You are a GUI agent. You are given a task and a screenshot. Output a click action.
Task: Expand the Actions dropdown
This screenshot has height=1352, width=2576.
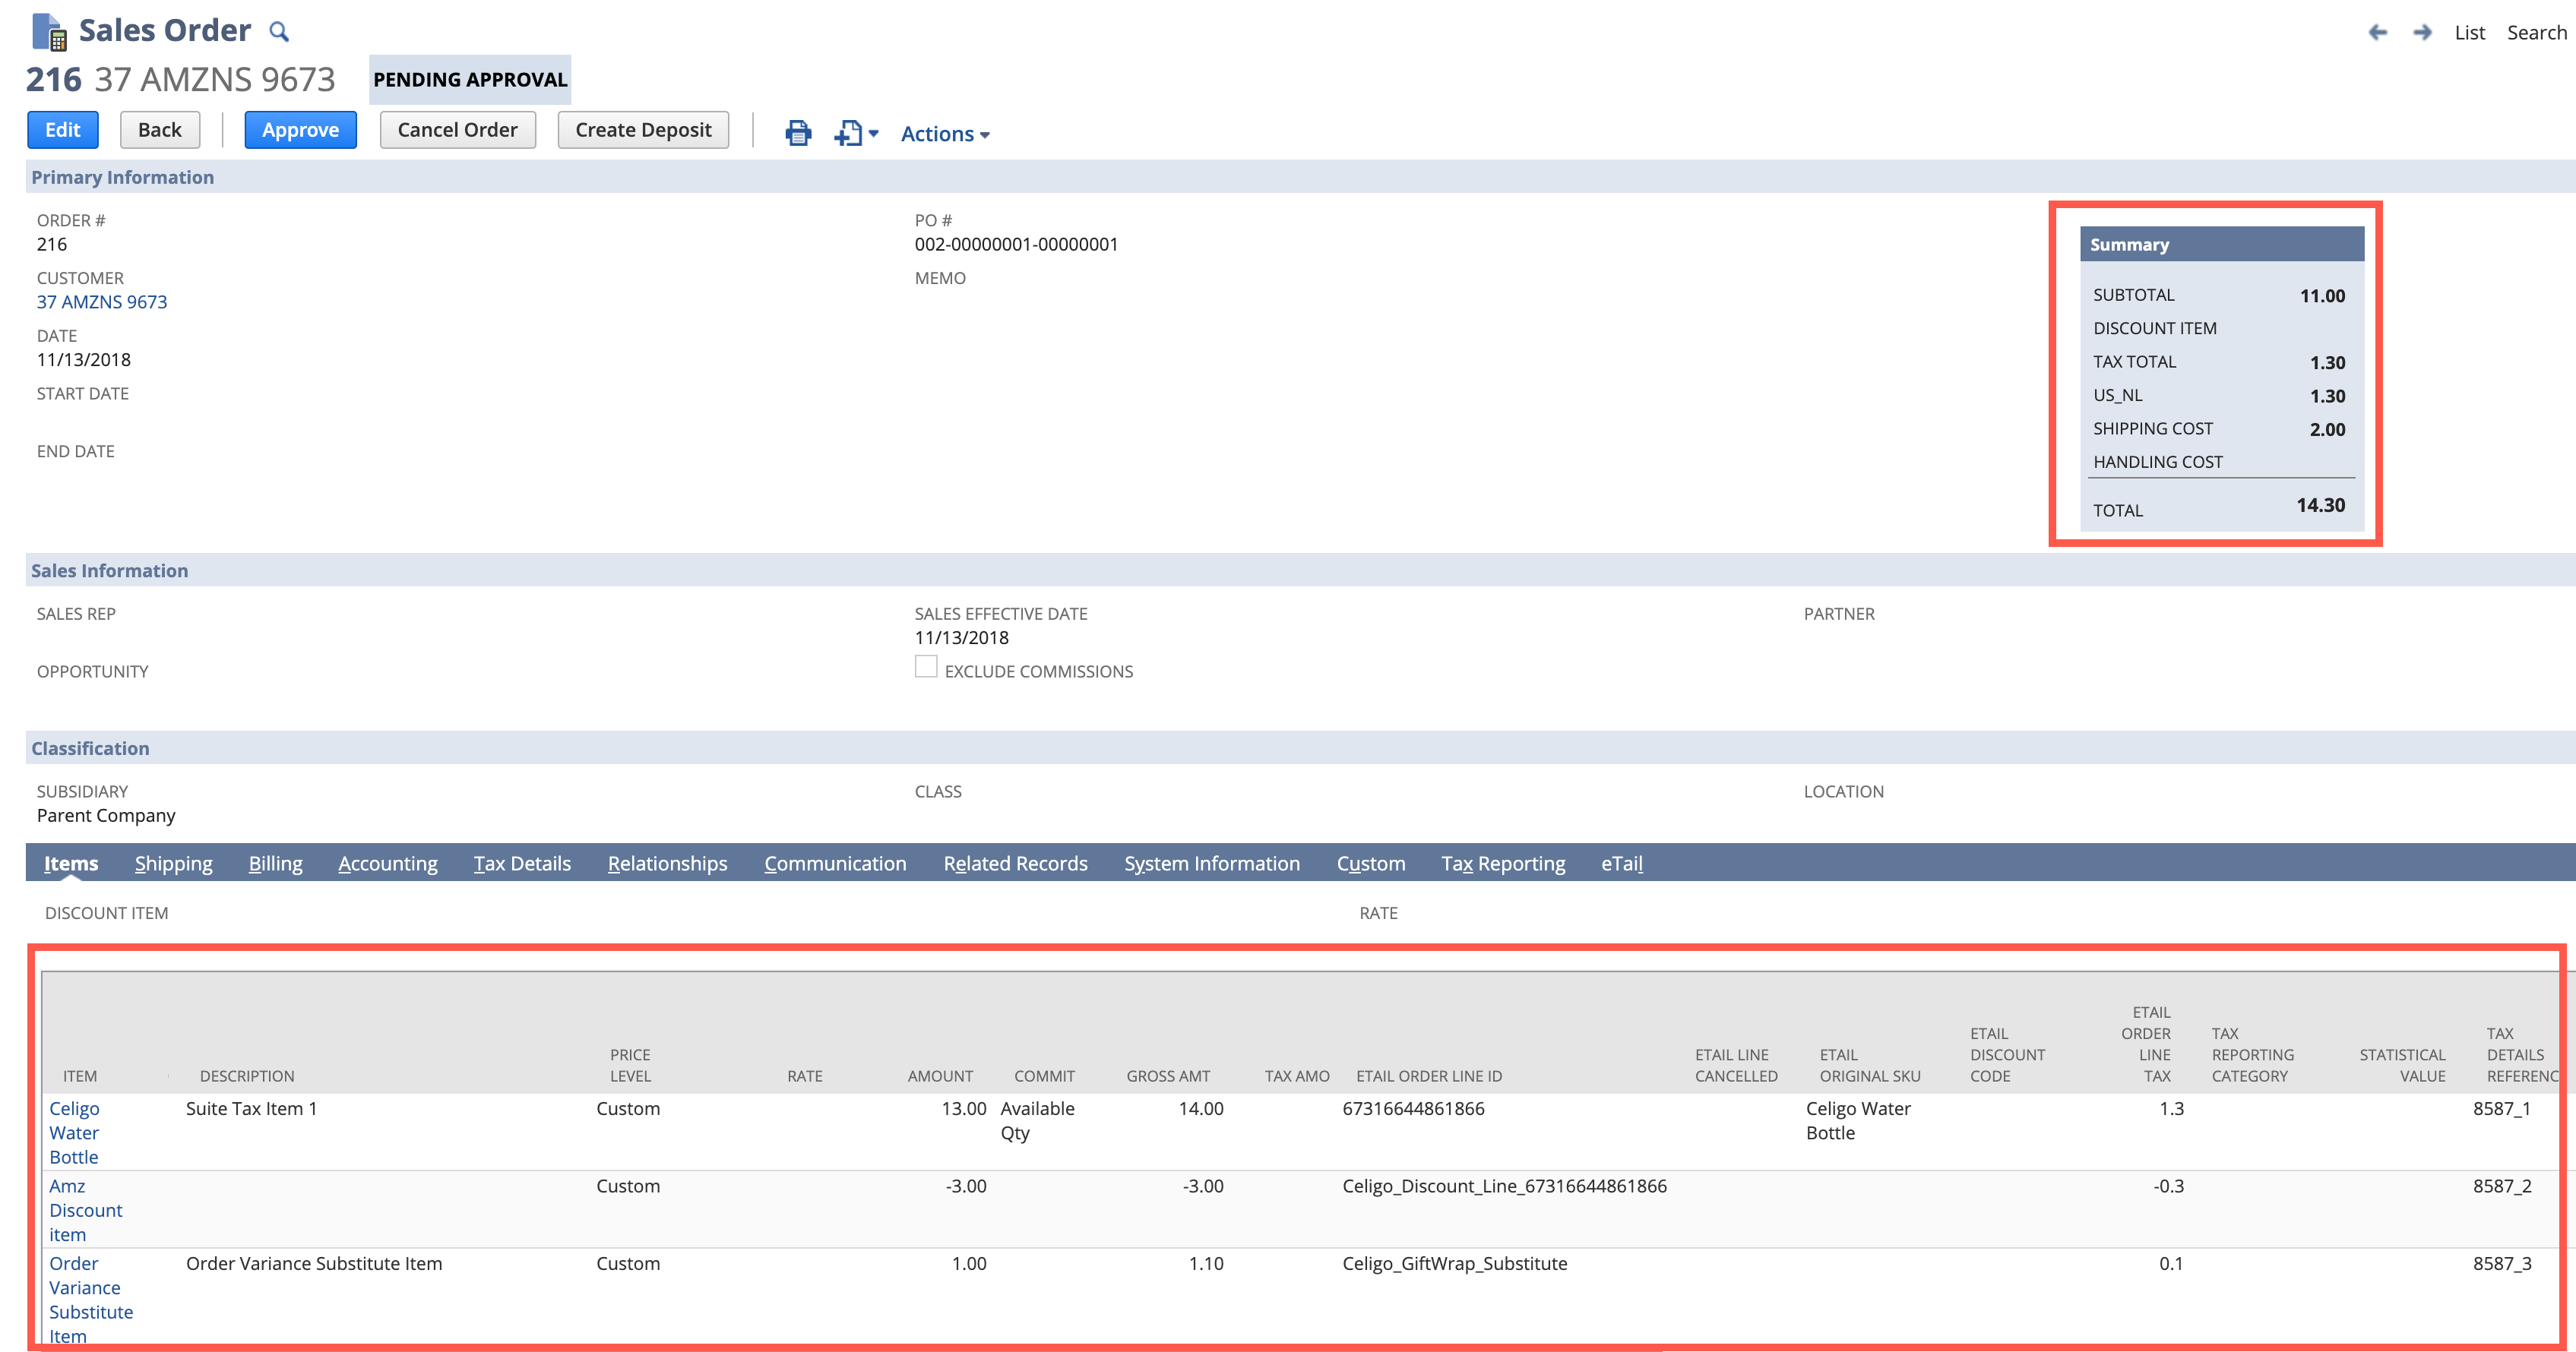[x=945, y=134]
